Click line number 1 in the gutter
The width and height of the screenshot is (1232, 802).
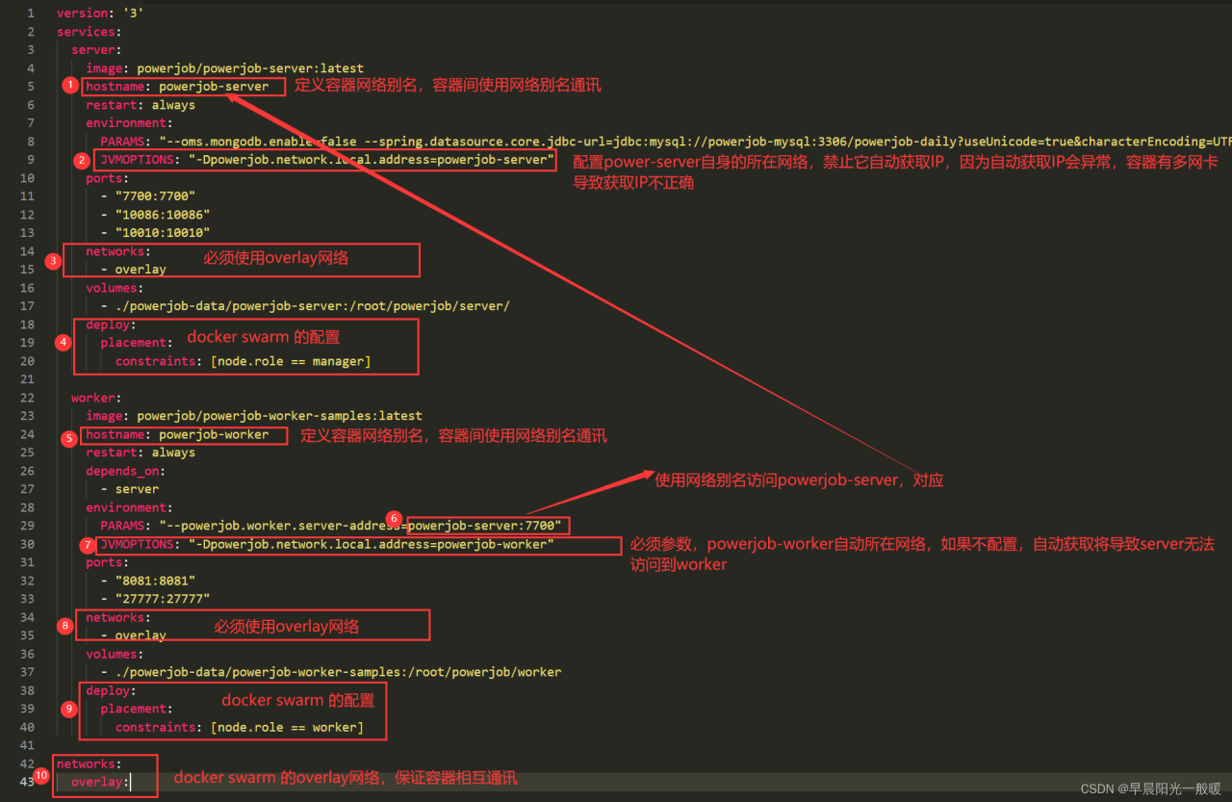tap(31, 13)
